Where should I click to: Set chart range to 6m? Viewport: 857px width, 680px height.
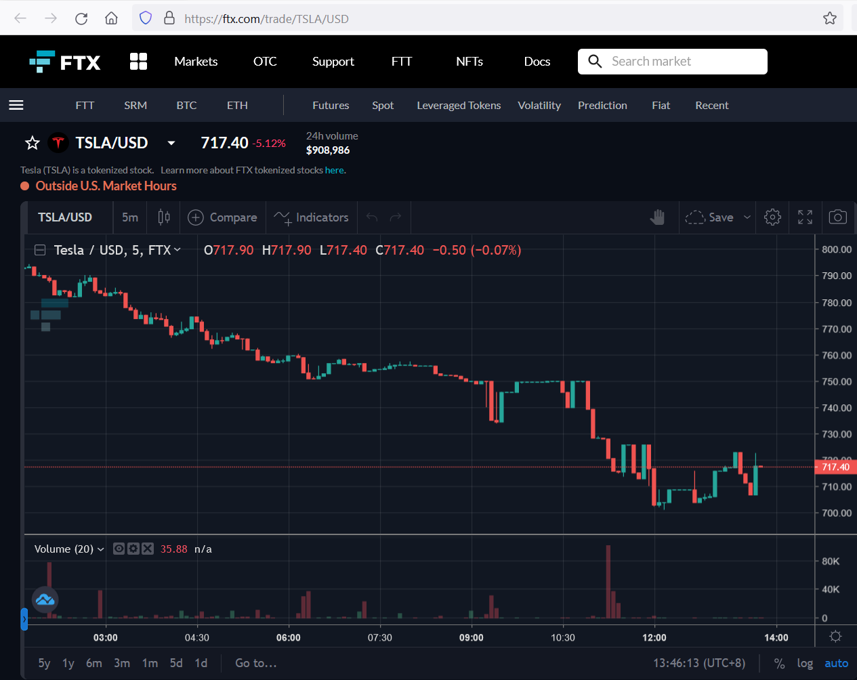coord(94,663)
